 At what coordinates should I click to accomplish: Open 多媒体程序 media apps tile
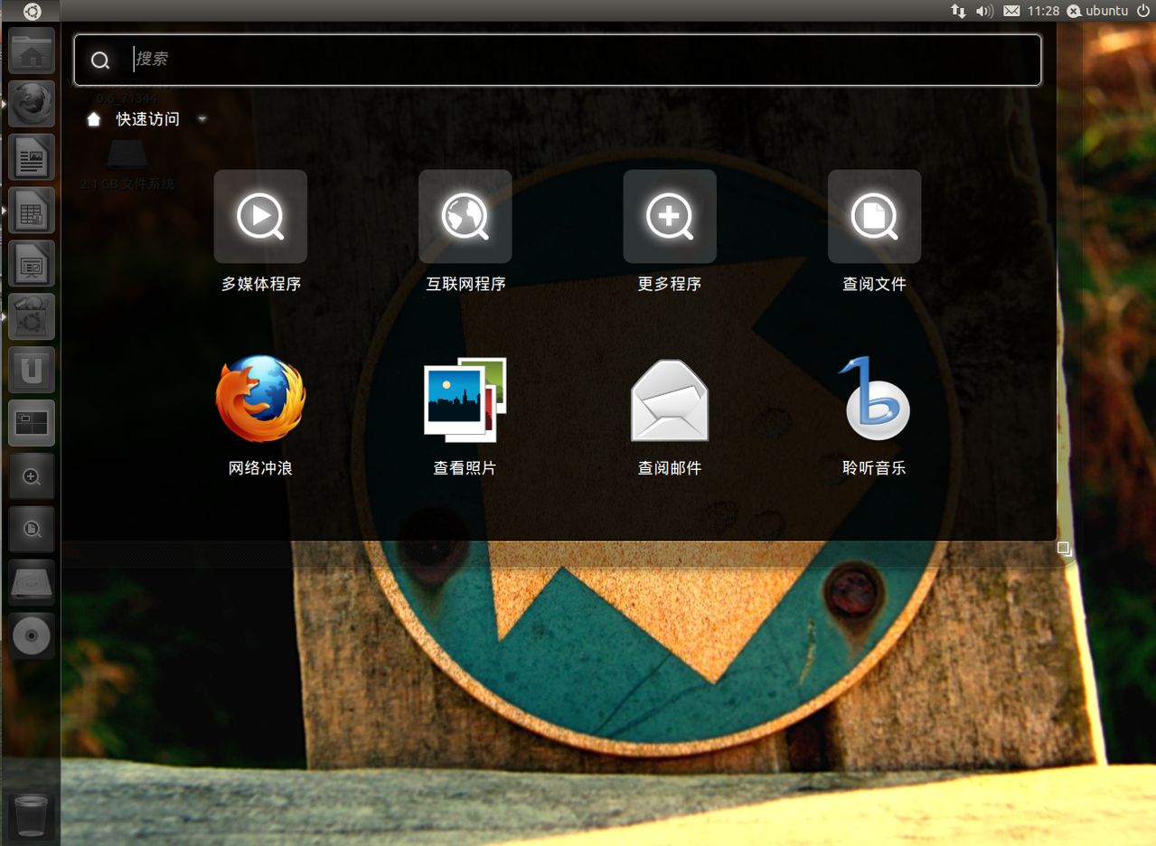[x=260, y=217]
